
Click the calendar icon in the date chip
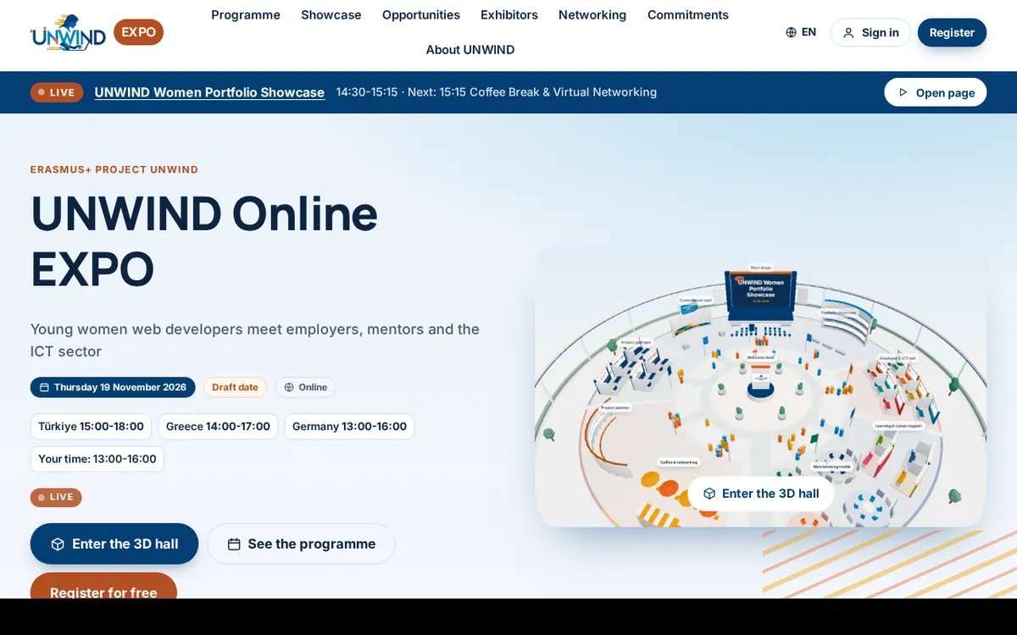45,387
